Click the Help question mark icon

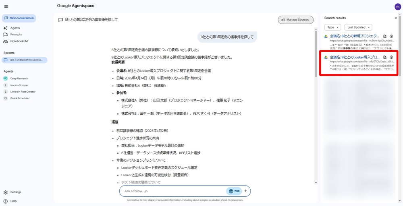(6, 201)
